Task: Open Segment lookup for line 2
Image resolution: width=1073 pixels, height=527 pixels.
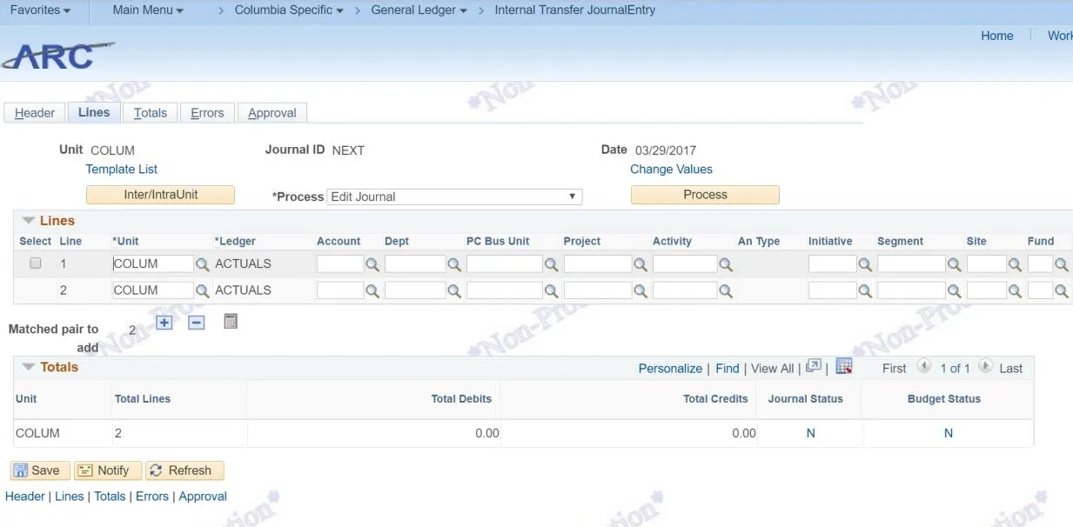Action: click(954, 291)
